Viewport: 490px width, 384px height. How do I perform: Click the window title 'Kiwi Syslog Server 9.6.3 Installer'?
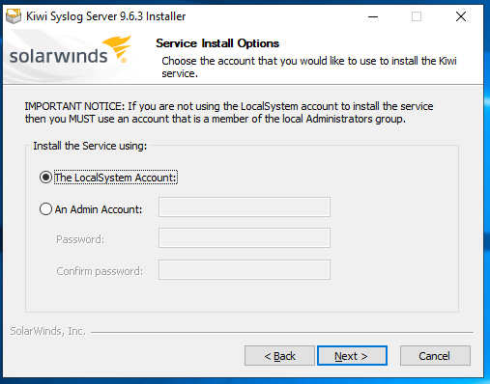click(105, 16)
